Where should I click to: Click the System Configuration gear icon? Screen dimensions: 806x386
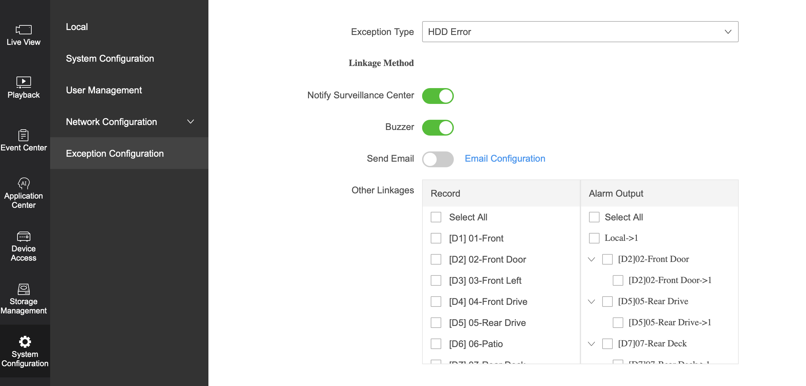25,342
